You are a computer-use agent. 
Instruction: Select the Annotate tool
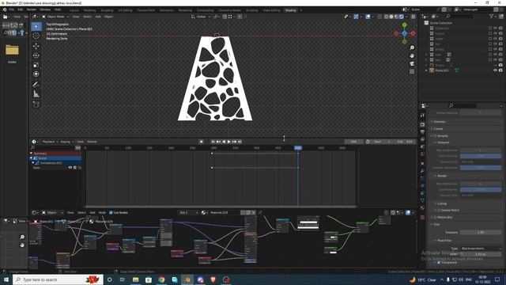[36, 85]
